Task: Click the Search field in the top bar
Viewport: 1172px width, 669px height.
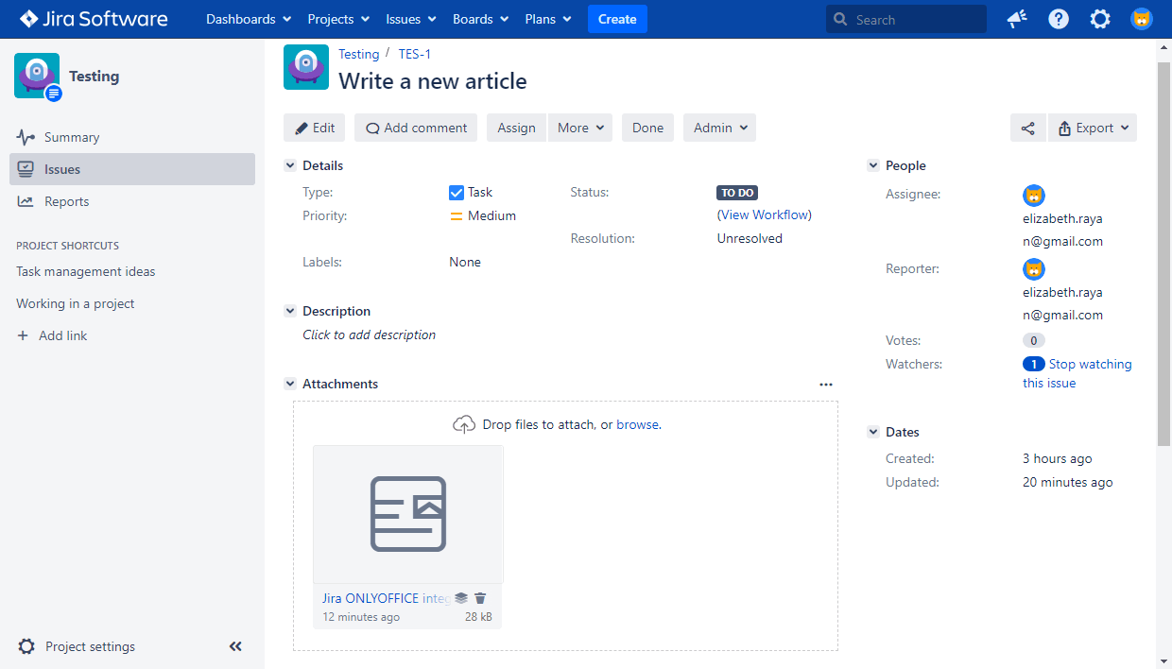Action: click(905, 18)
